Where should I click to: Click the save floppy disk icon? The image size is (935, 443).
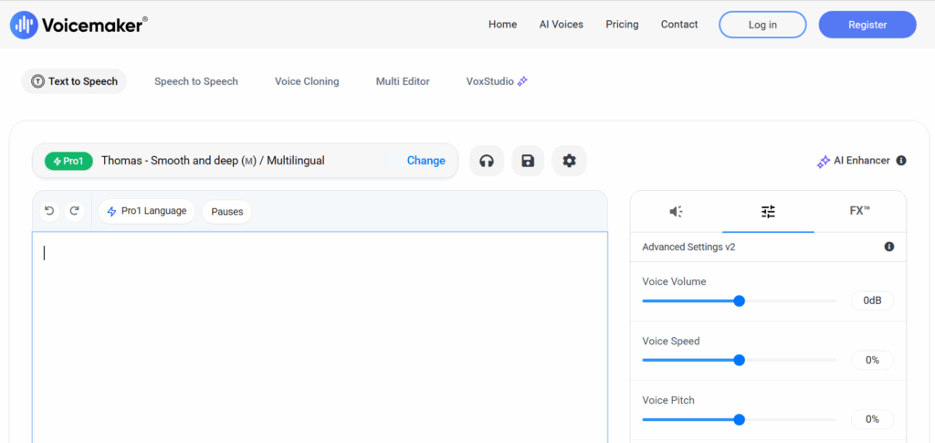(x=528, y=161)
